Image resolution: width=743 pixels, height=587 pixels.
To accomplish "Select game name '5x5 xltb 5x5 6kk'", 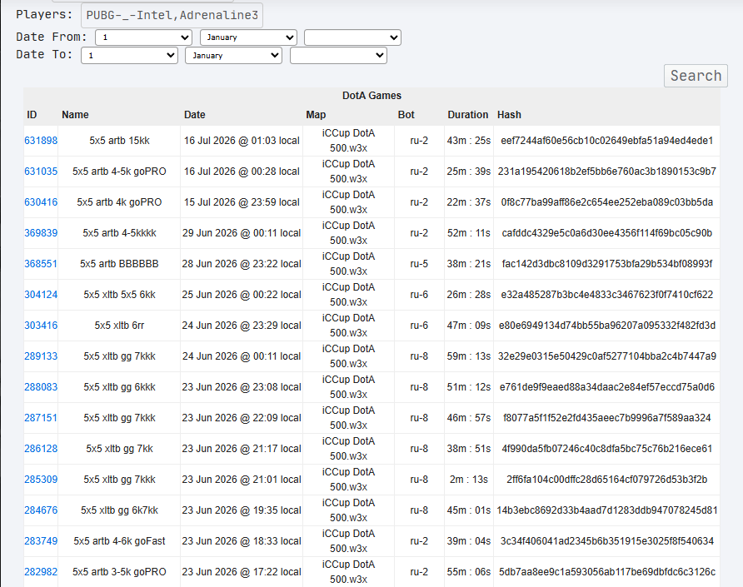I will tap(119, 295).
